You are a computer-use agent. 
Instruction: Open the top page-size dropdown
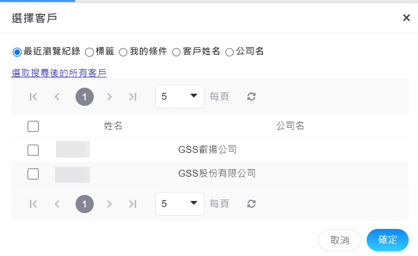[x=180, y=97]
